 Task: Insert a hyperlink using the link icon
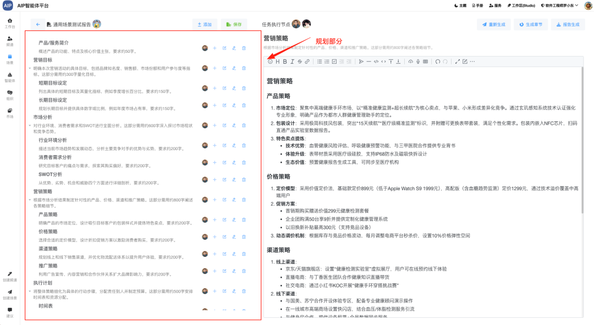pos(307,62)
